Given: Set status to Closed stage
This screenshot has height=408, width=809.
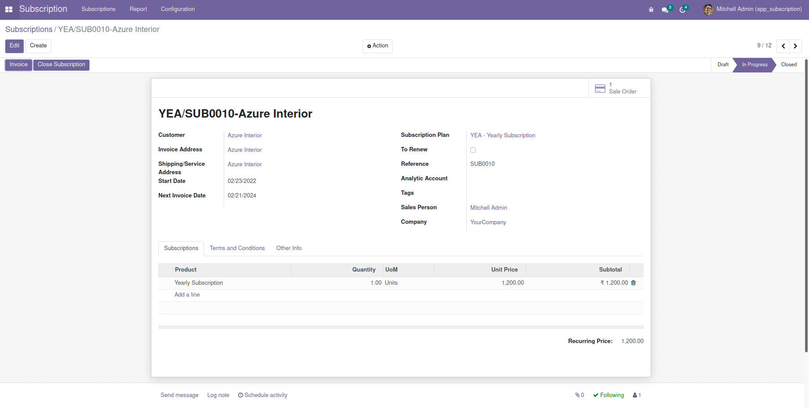Looking at the screenshot, I should point(788,65).
